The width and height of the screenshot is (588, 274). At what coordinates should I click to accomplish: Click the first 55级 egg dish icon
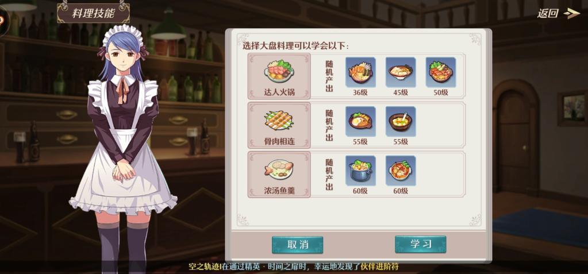360,121
